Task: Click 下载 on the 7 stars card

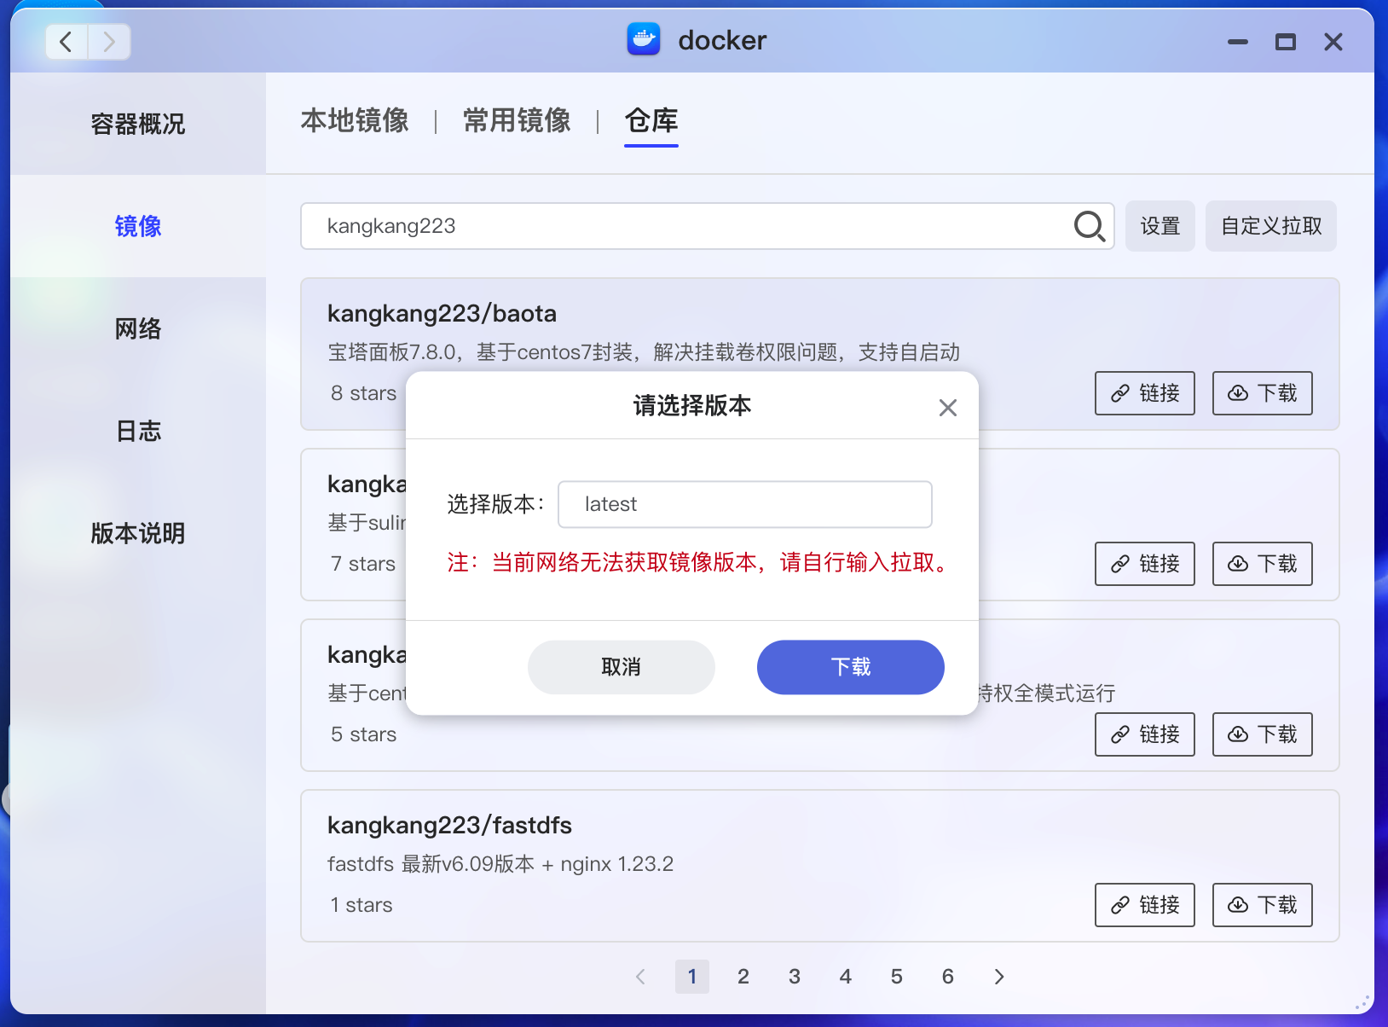Action: click(x=1263, y=564)
